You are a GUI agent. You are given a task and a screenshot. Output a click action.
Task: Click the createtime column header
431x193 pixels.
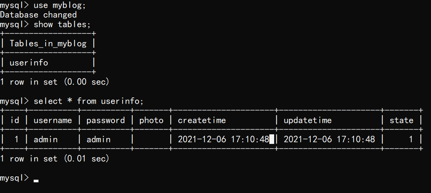pos(202,120)
